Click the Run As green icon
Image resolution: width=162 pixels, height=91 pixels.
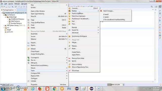coord(29,60)
